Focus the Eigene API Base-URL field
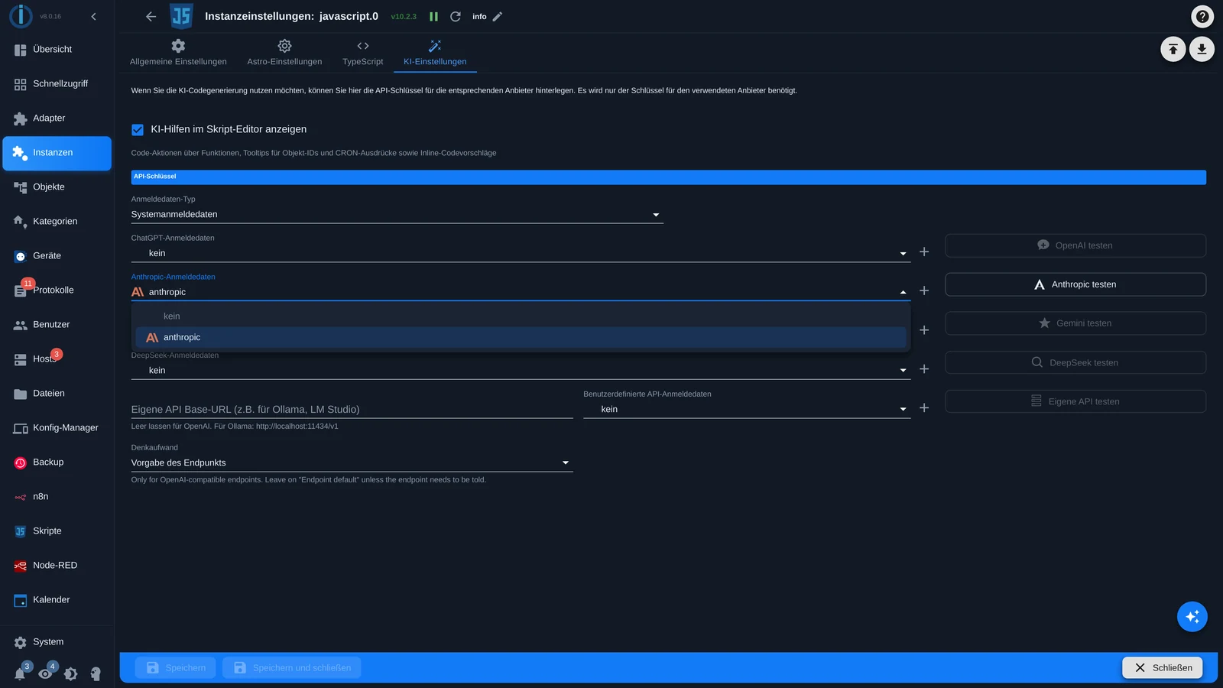Image resolution: width=1223 pixels, height=688 pixels. pos(352,410)
